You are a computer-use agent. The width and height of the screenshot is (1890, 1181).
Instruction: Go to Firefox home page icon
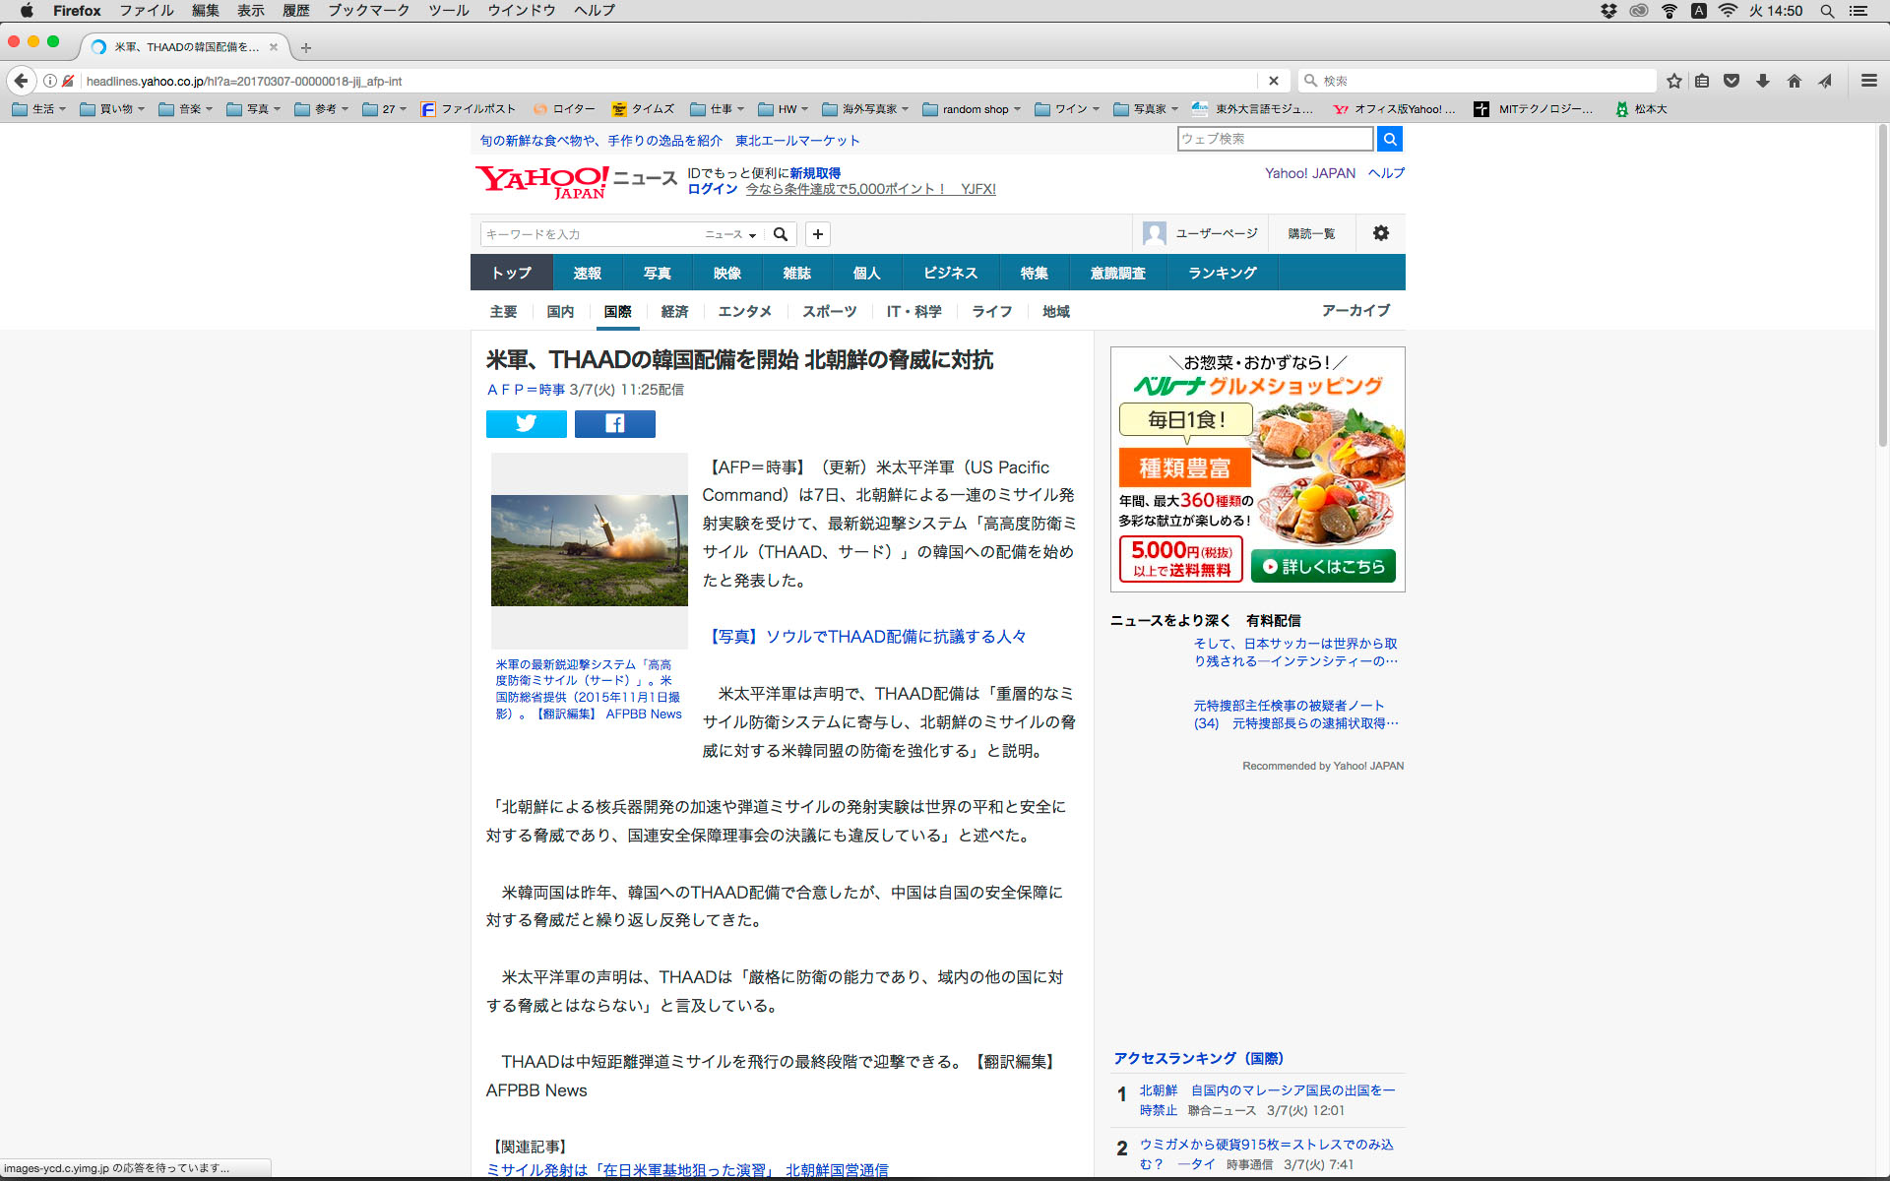click(x=1794, y=81)
